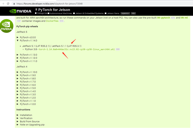The width and height of the screenshot is (193, 131).
Task: Expand the PyTorch v1.10.0 section
Action: click(x=27, y=72)
